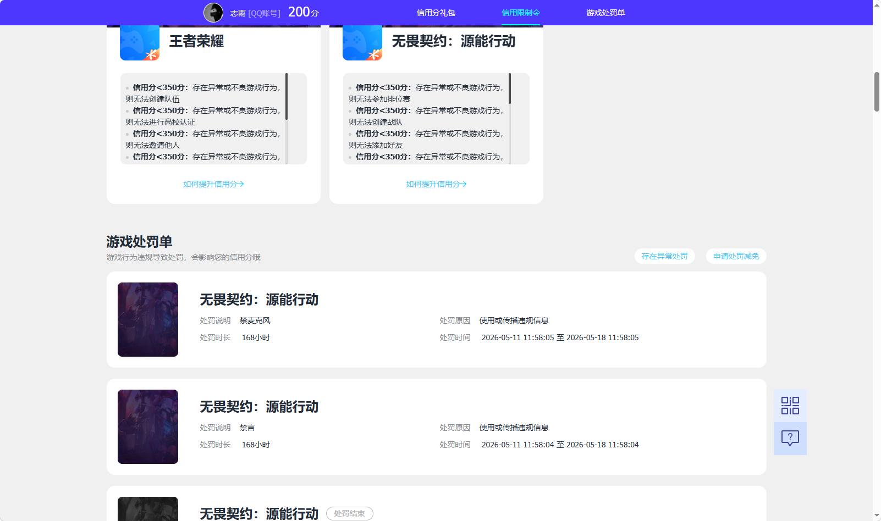Click the scrollbar in 王者荣耀 restriction list
Screen dimensions: 881x521
pos(287,97)
